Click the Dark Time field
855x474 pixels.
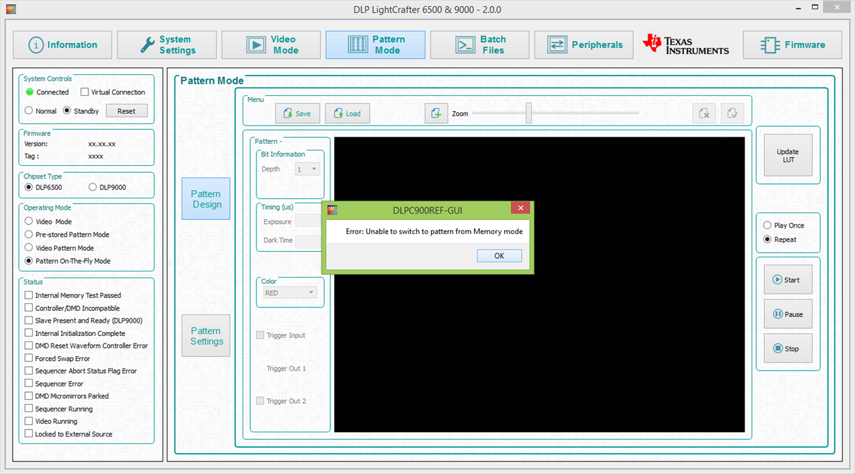(308, 241)
